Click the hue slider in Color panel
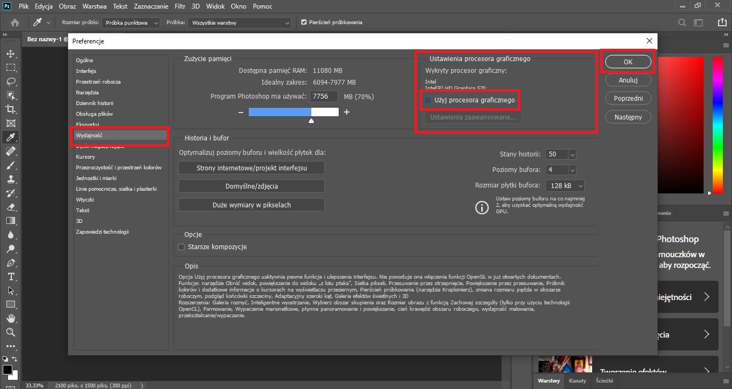Image resolution: width=732 pixels, height=389 pixels. pos(718,124)
